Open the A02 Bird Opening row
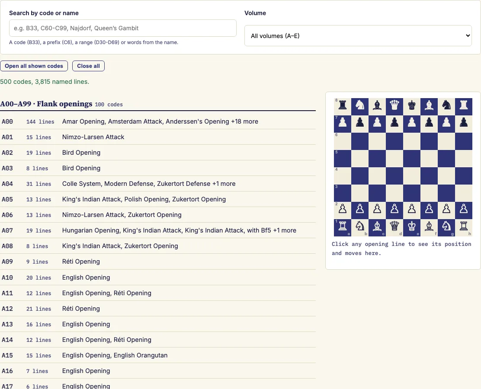Image resolution: width=481 pixels, height=389 pixels. (158, 153)
